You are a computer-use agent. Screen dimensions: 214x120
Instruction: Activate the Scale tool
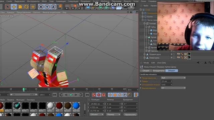tap(20, 7)
